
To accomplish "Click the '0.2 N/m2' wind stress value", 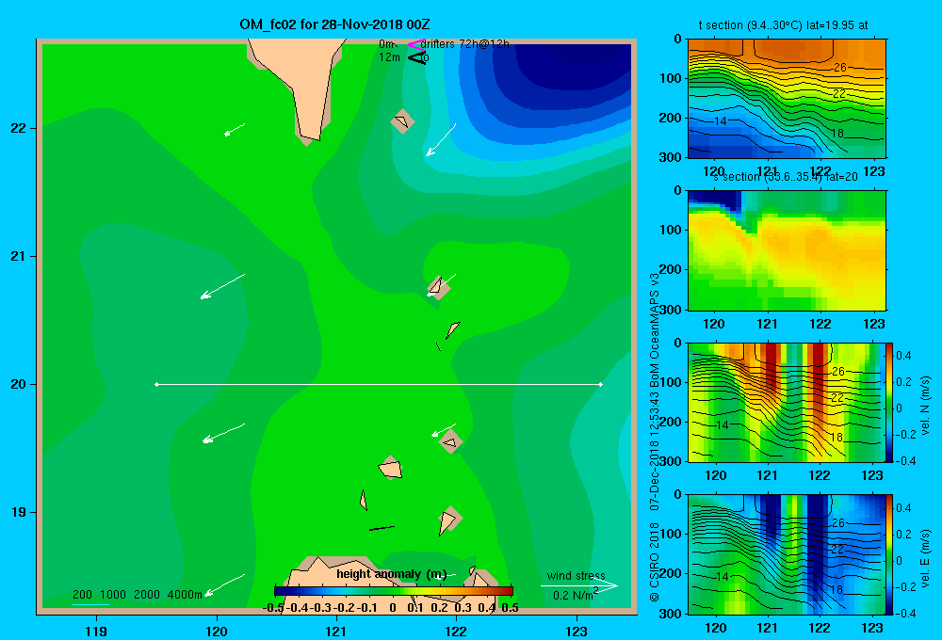I will tap(576, 595).
